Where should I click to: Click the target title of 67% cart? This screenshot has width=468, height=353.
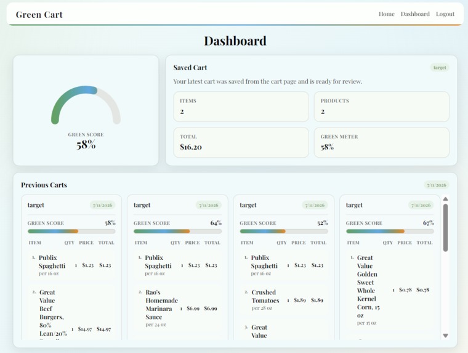[354, 205]
